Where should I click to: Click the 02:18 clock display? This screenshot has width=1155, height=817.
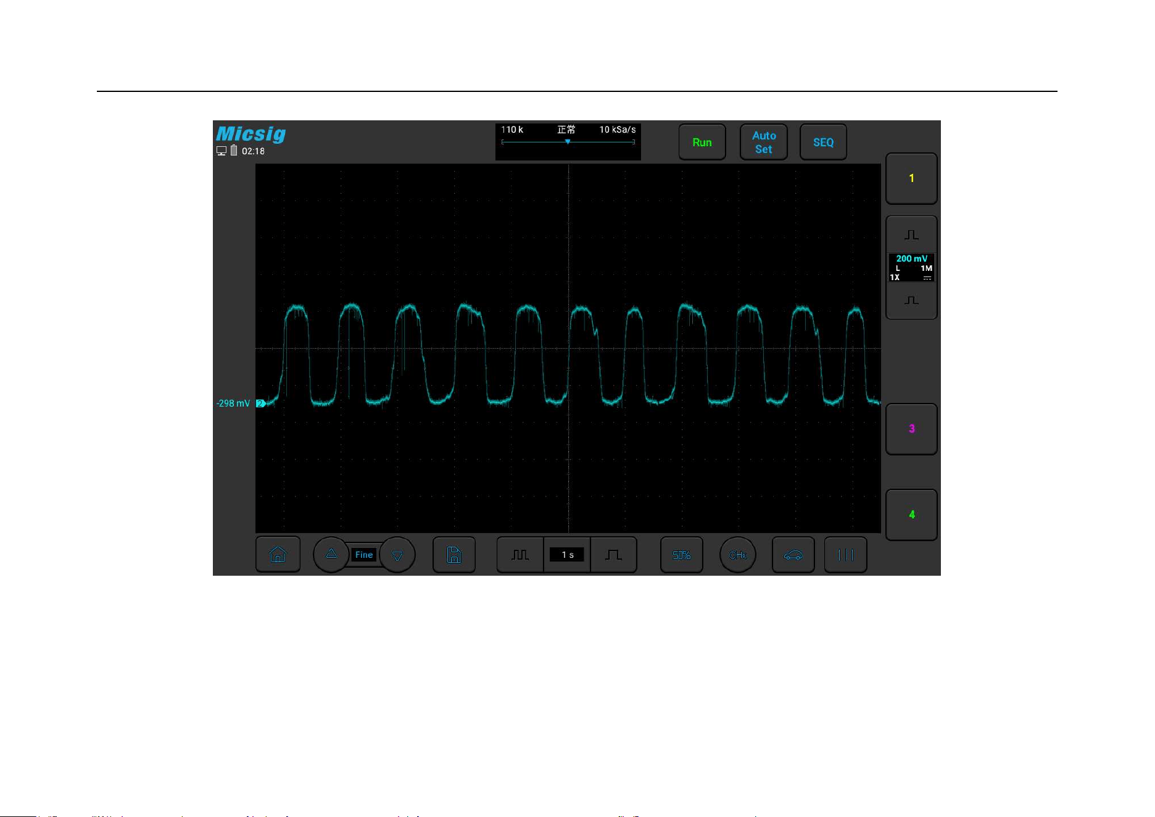tap(253, 151)
